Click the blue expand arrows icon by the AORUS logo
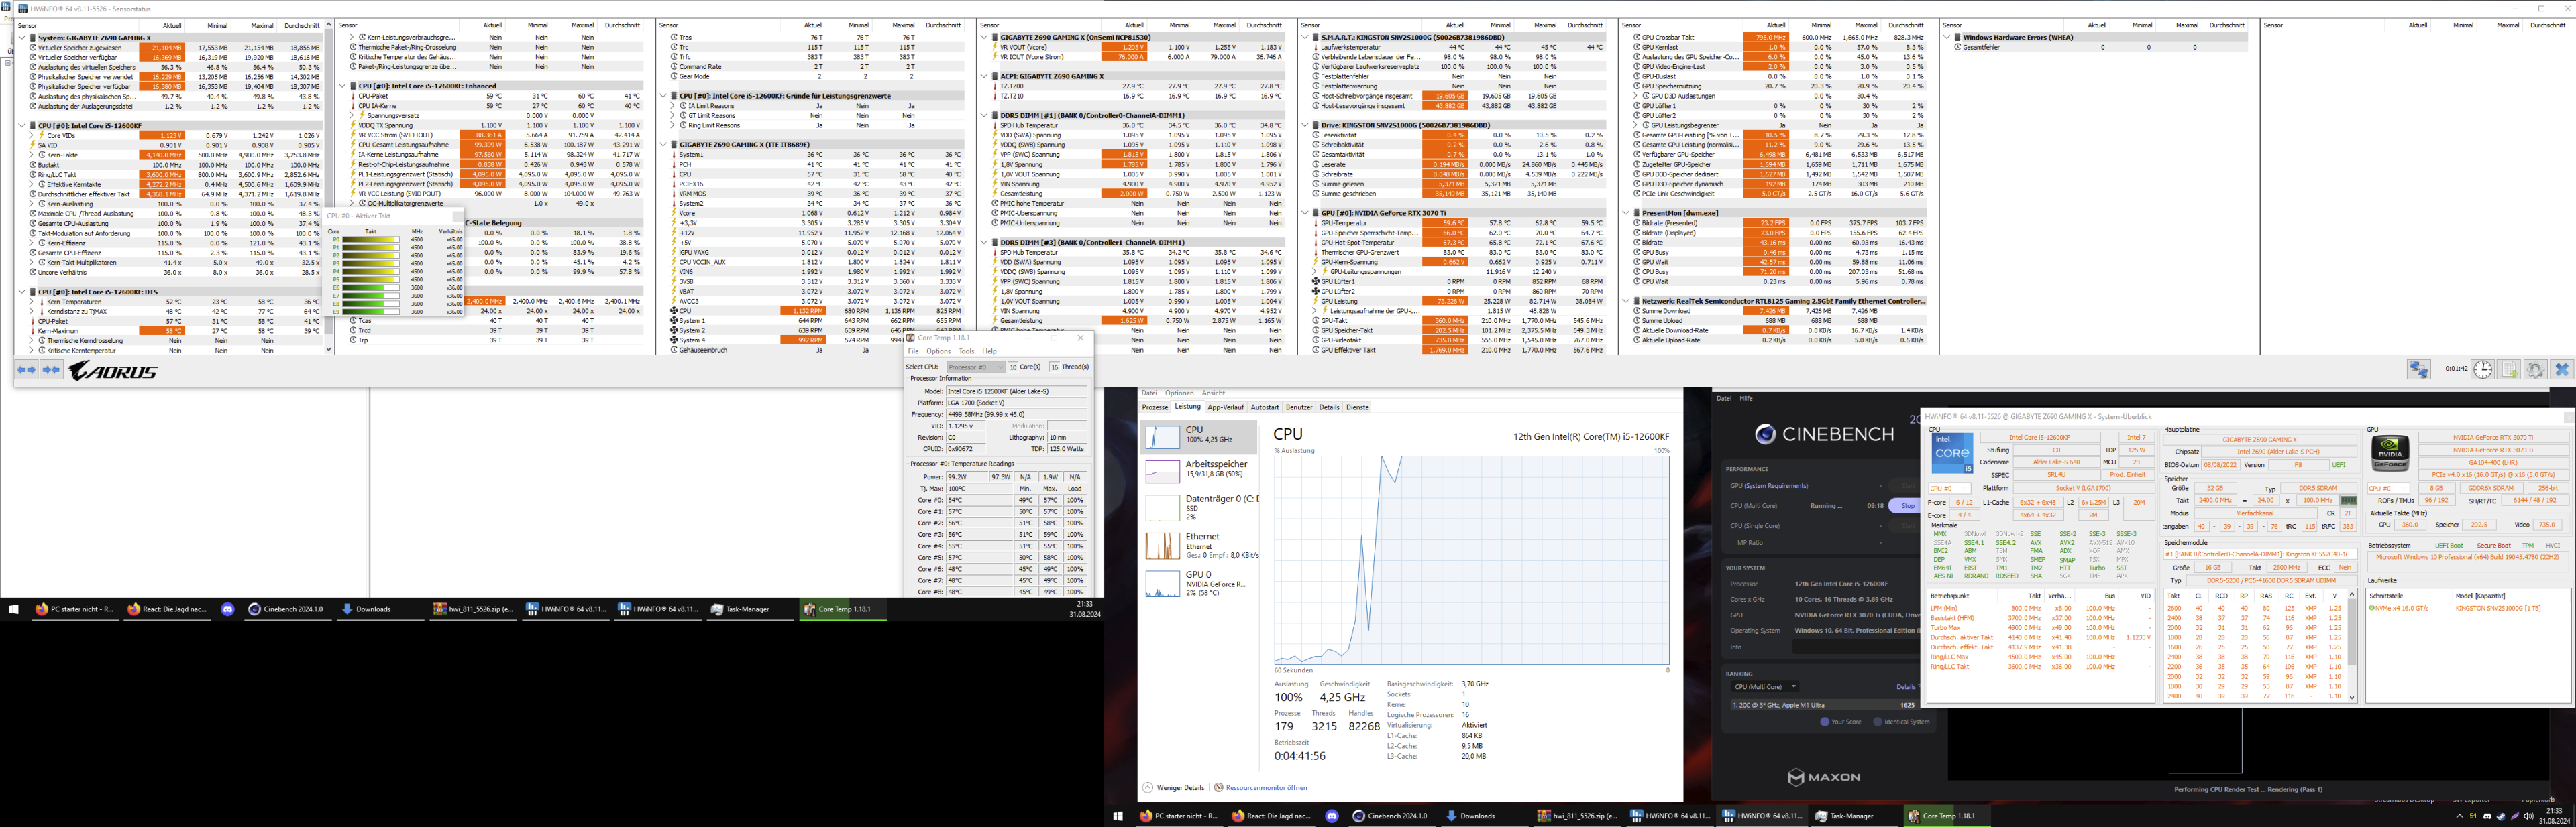This screenshot has height=827, width=2576. (26, 371)
